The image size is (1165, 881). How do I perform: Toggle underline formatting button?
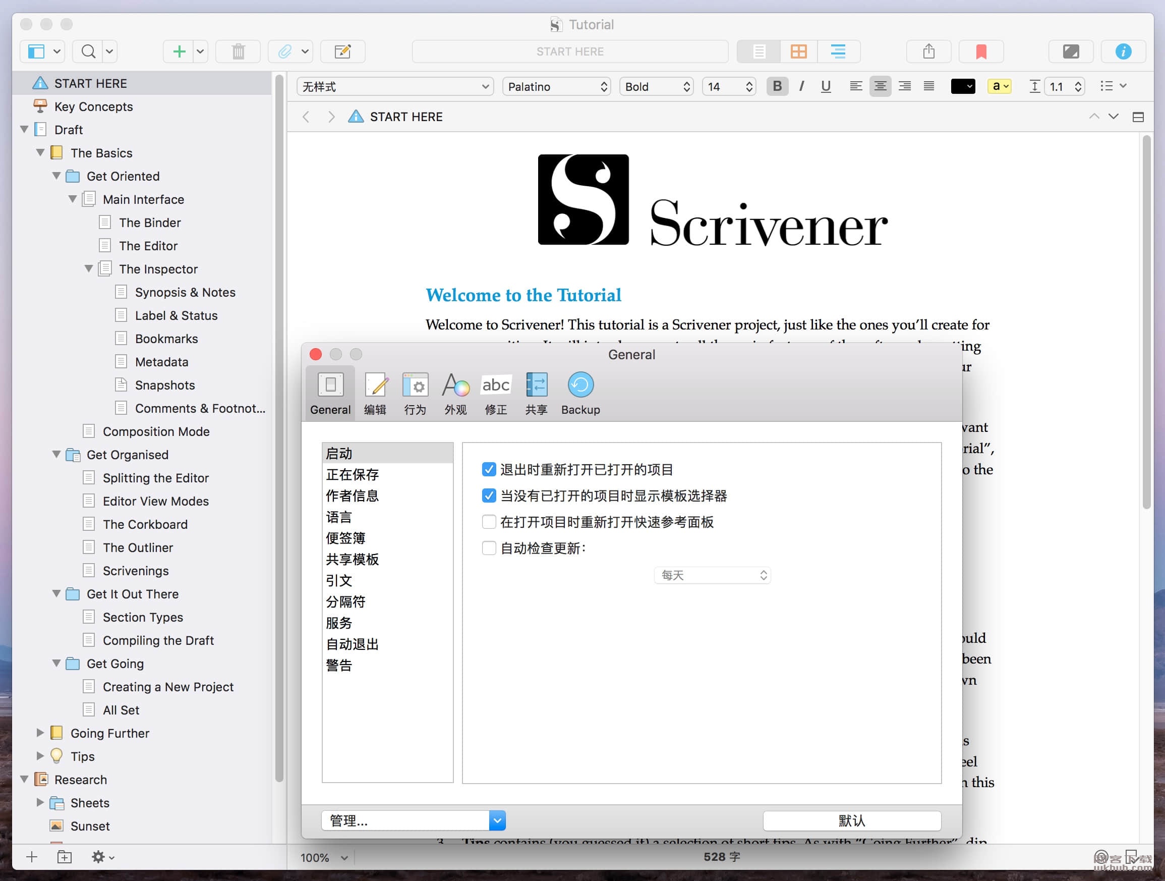826,86
